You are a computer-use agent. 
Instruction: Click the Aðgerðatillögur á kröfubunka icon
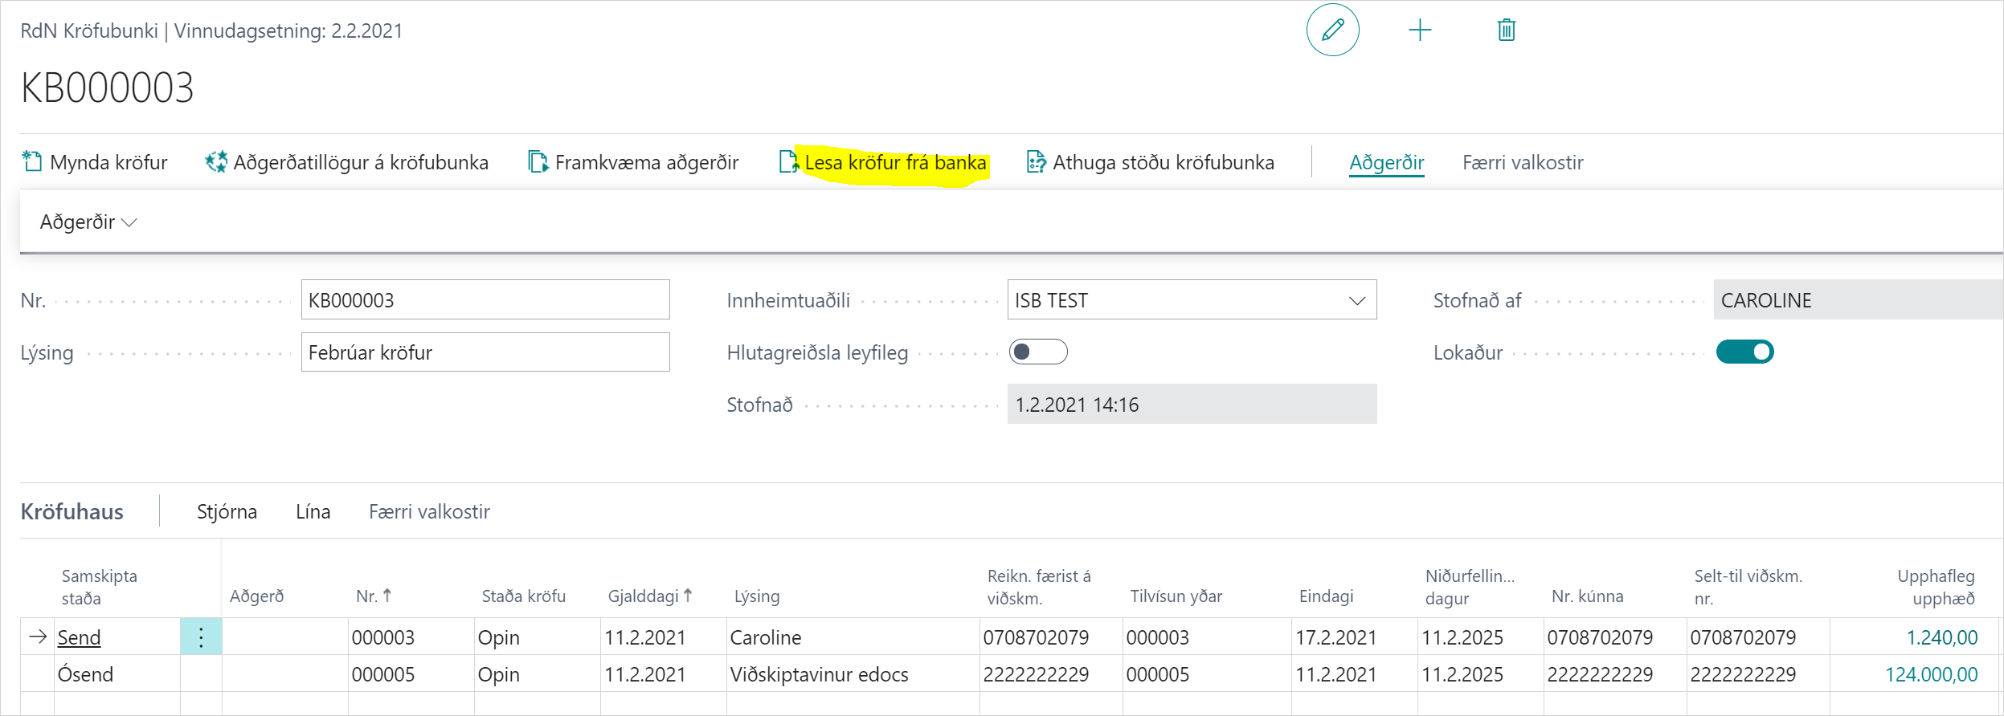pyautogui.click(x=216, y=162)
